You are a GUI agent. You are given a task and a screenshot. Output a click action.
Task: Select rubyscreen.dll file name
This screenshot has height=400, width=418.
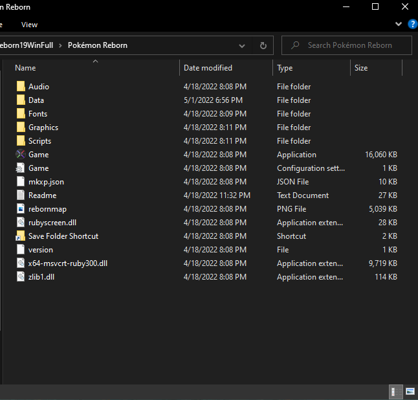tap(52, 223)
